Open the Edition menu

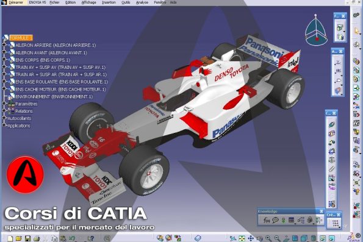pos(70,2)
